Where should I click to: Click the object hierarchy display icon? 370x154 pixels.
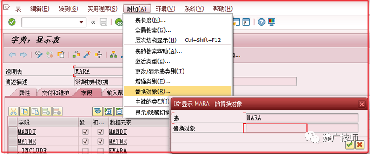(113, 55)
